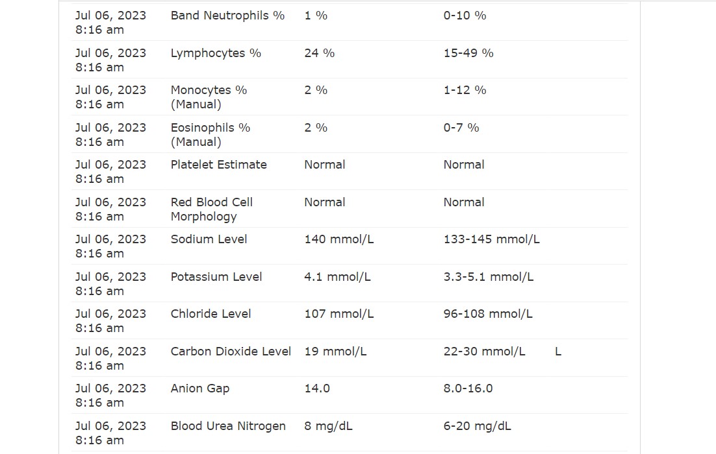
Task: Click the Chloride result 107 mmol/L
Action: tap(339, 314)
